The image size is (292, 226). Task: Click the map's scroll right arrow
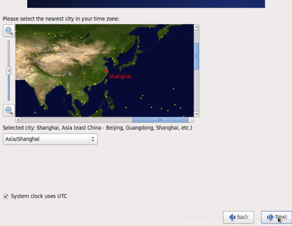coord(191,120)
